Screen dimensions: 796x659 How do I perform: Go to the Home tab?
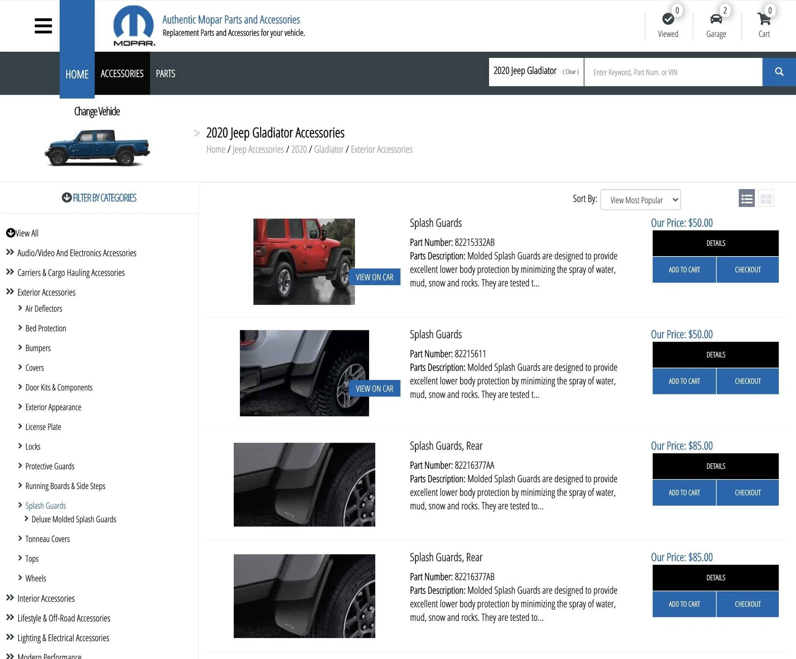(x=77, y=74)
